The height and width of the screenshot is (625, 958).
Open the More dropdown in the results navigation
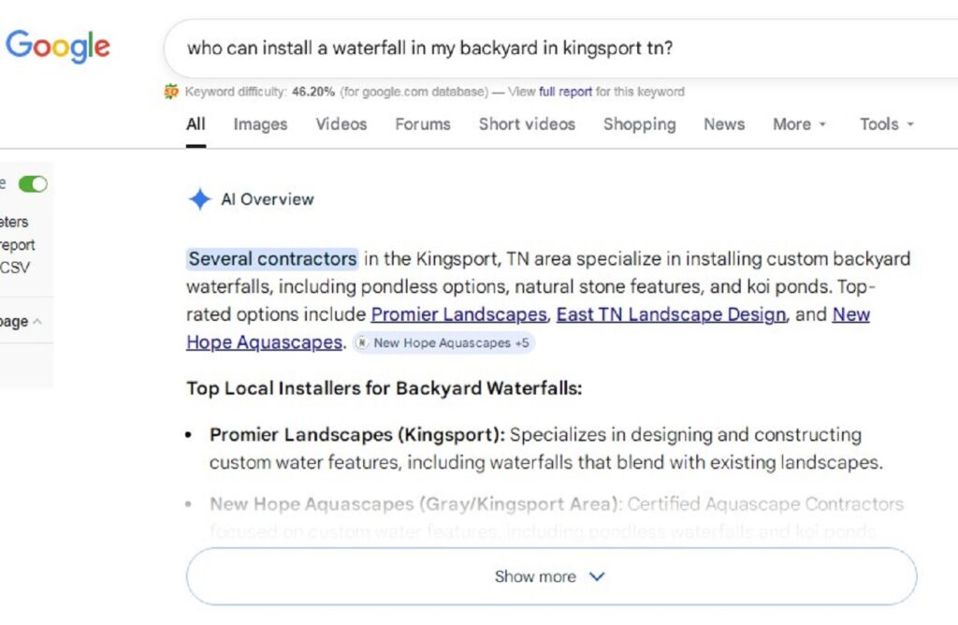click(798, 124)
